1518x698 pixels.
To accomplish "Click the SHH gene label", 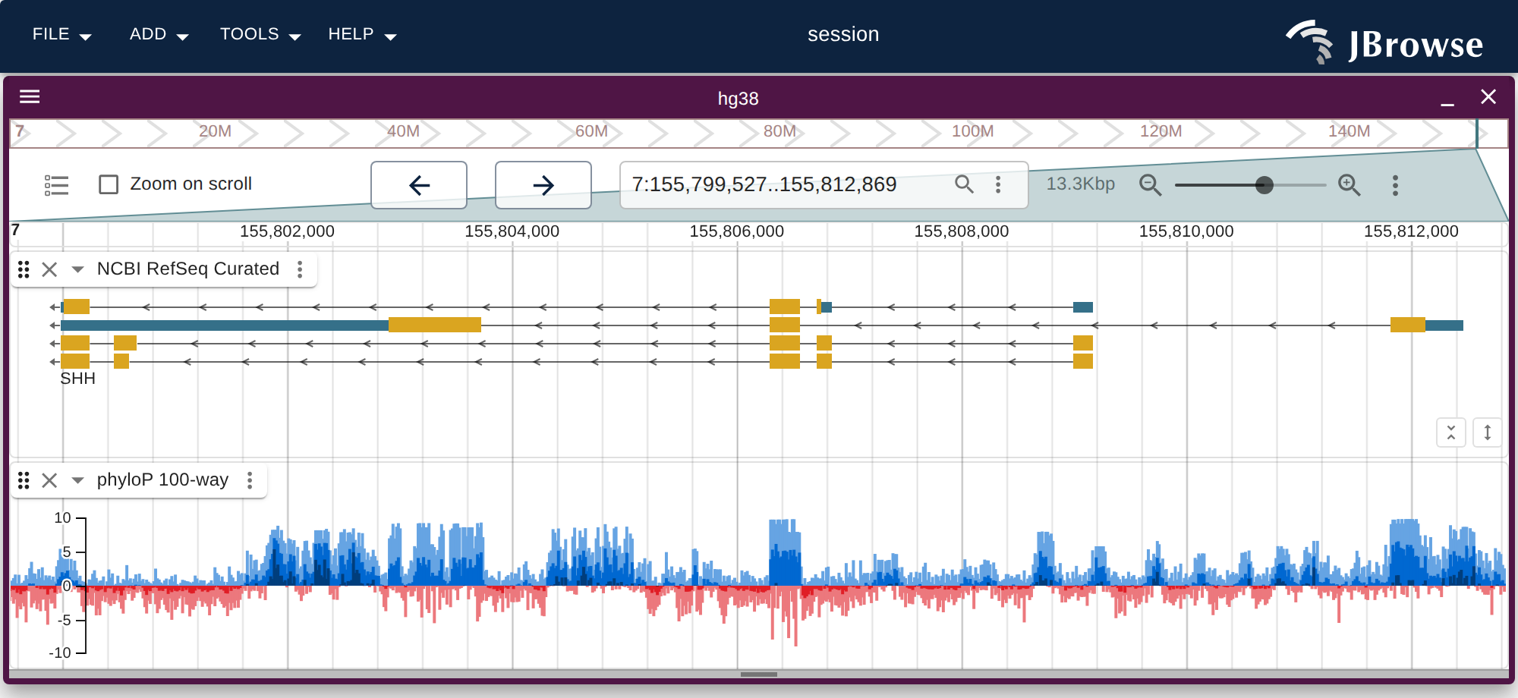I will (78, 379).
